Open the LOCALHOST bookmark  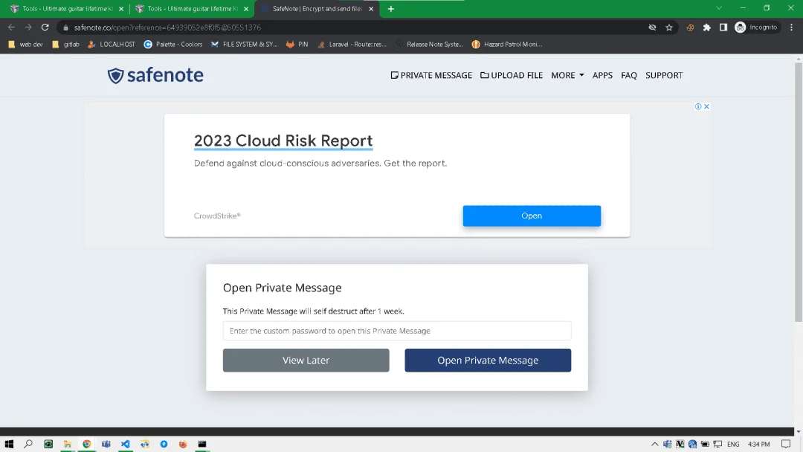pos(111,45)
